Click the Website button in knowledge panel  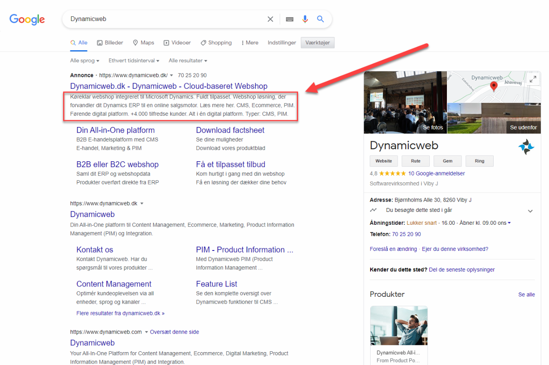tap(383, 161)
